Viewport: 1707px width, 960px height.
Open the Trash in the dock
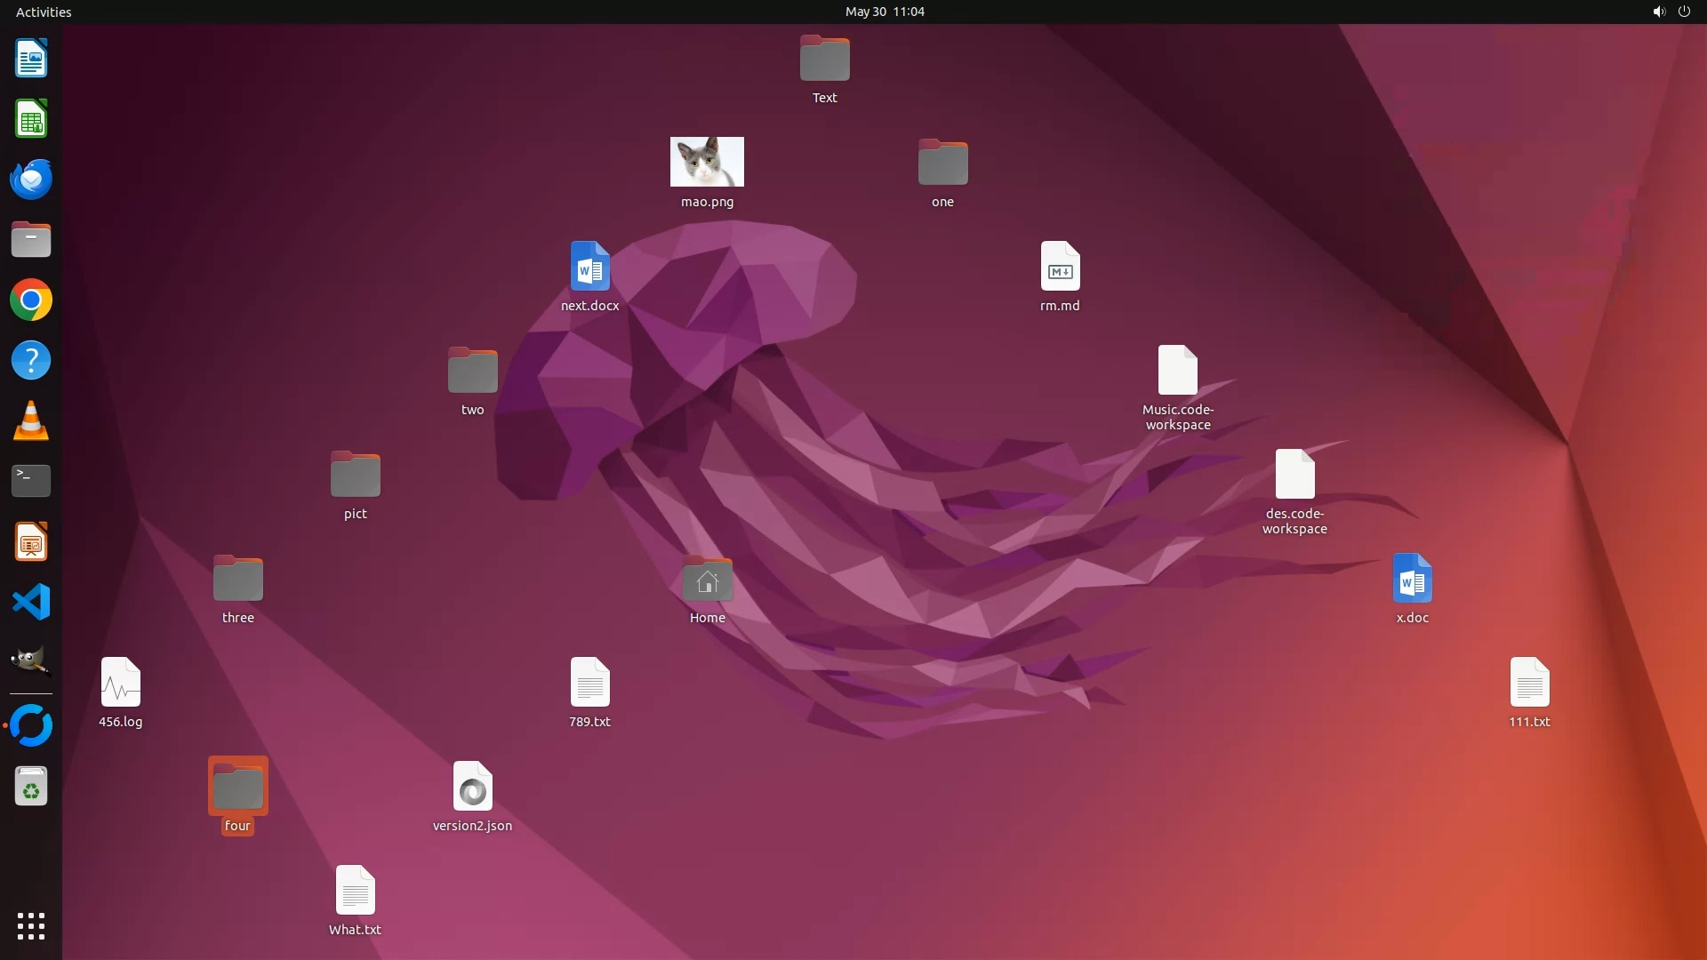pos(31,787)
